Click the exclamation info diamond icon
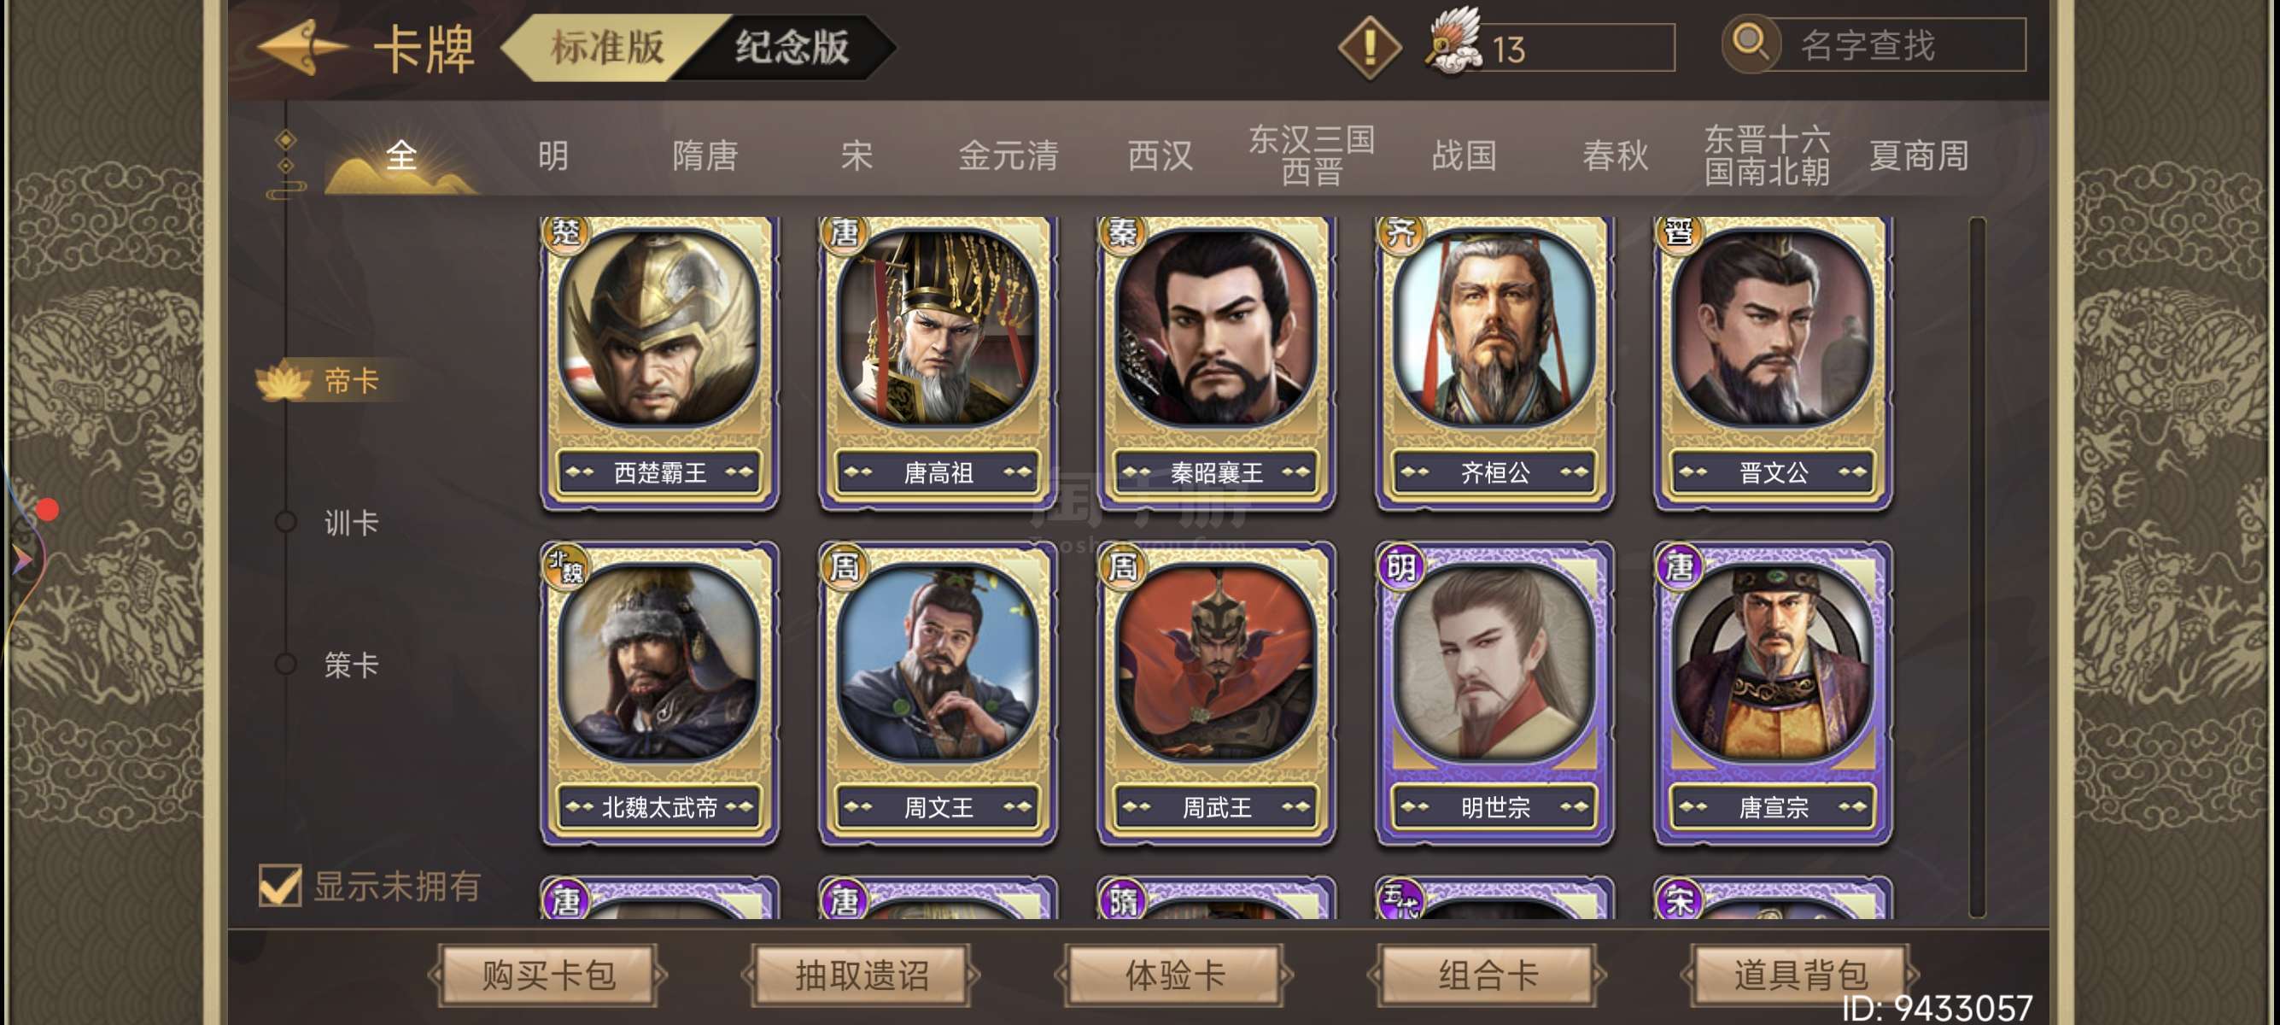 (x=1369, y=47)
